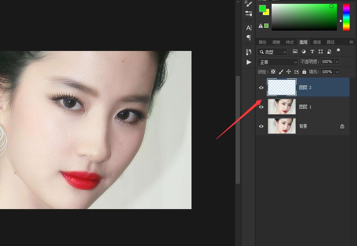Viewport: 357px width, 246px height.
Task: Open the Paragraph panel icon
Action: 249,38
